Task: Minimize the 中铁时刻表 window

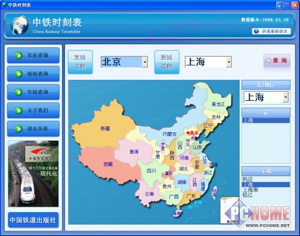Action: 279,5
